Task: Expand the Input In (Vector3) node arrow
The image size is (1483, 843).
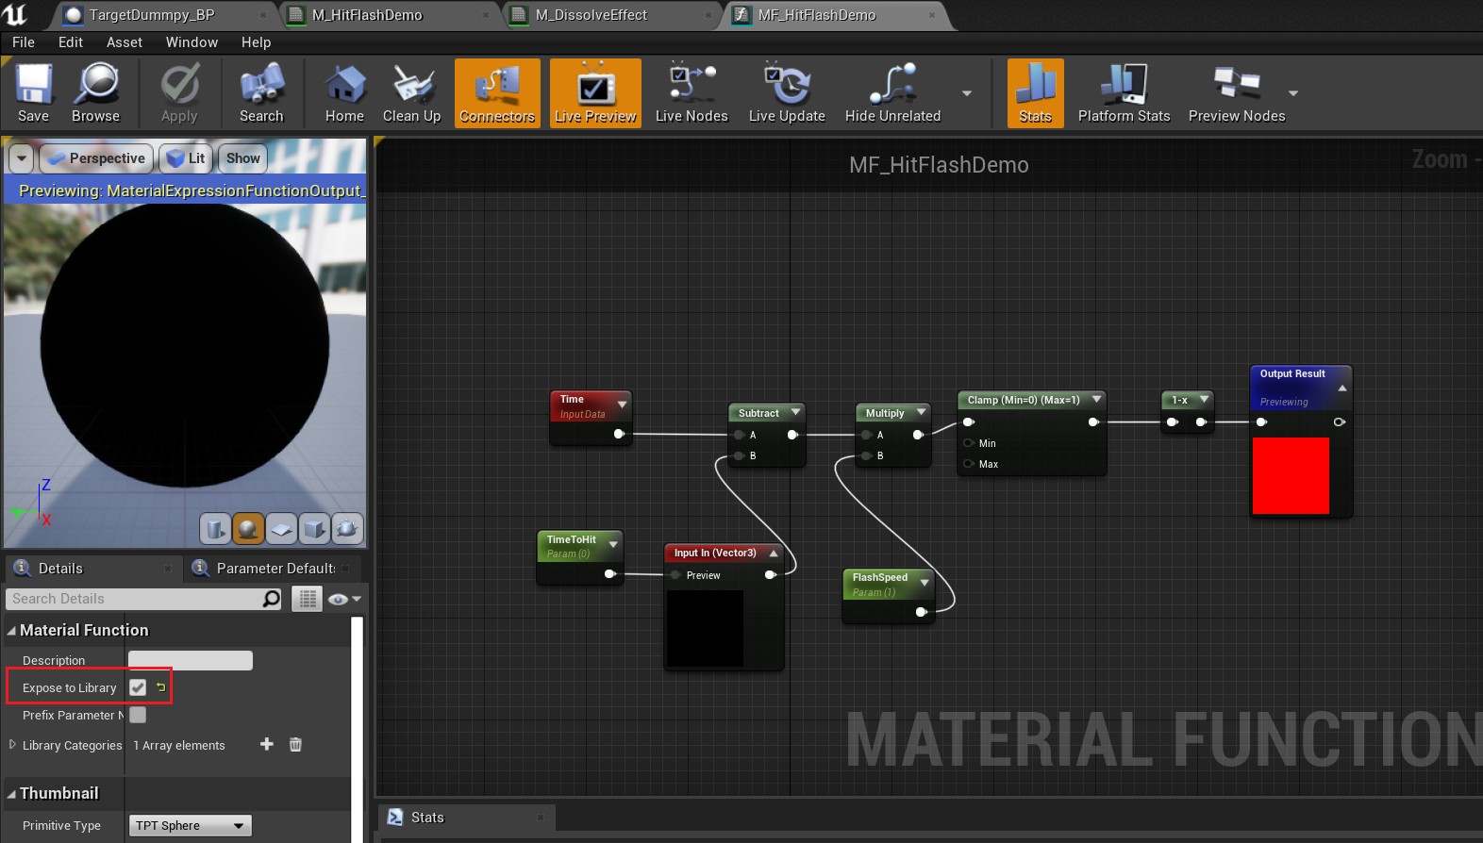Action: (774, 554)
